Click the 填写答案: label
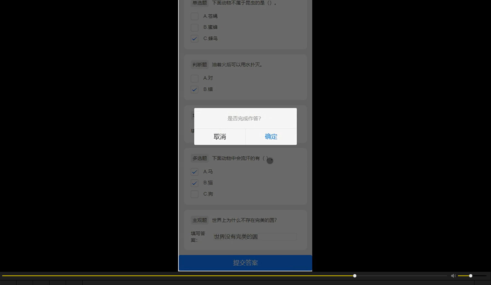Viewport: 491px width, 285px height. click(x=198, y=237)
